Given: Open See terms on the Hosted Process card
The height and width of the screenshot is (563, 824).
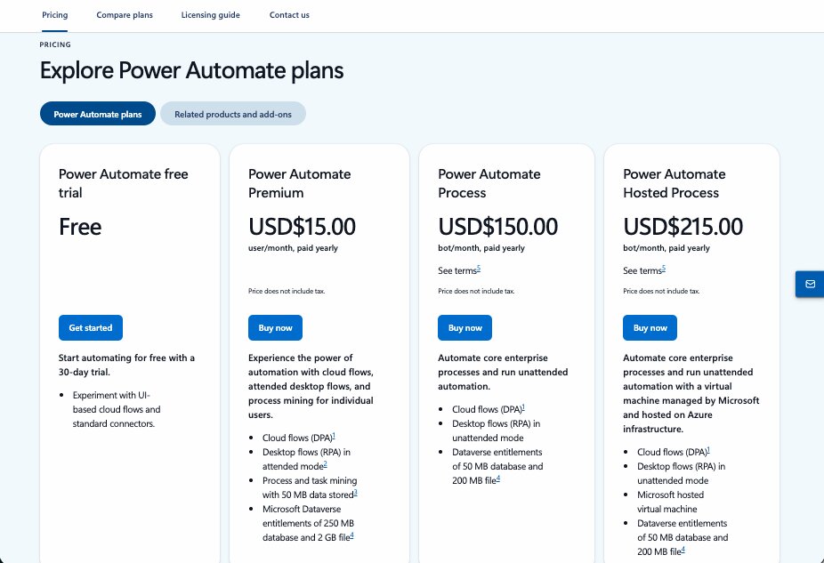Looking at the screenshot, I should click(x=642, y=270).
